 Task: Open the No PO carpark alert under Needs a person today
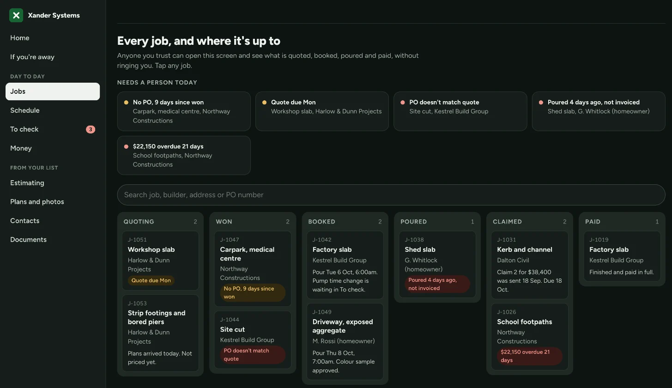[184, 111]
